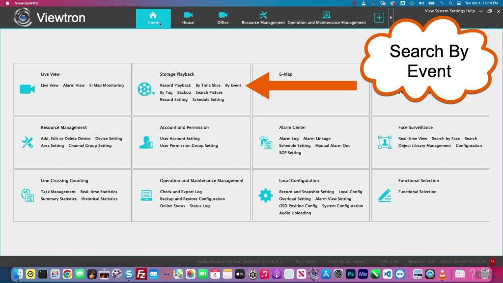Open the User Account Setting link
This screenshot has width=503, height=283.
(180, 139)
